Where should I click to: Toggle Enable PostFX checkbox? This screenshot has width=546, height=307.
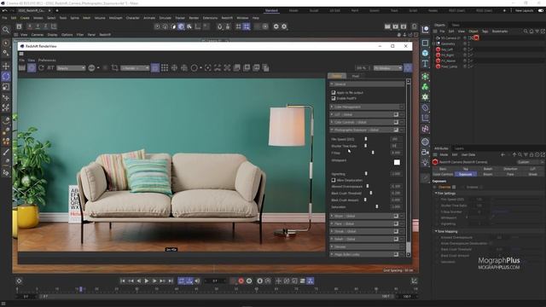point(334,99)
